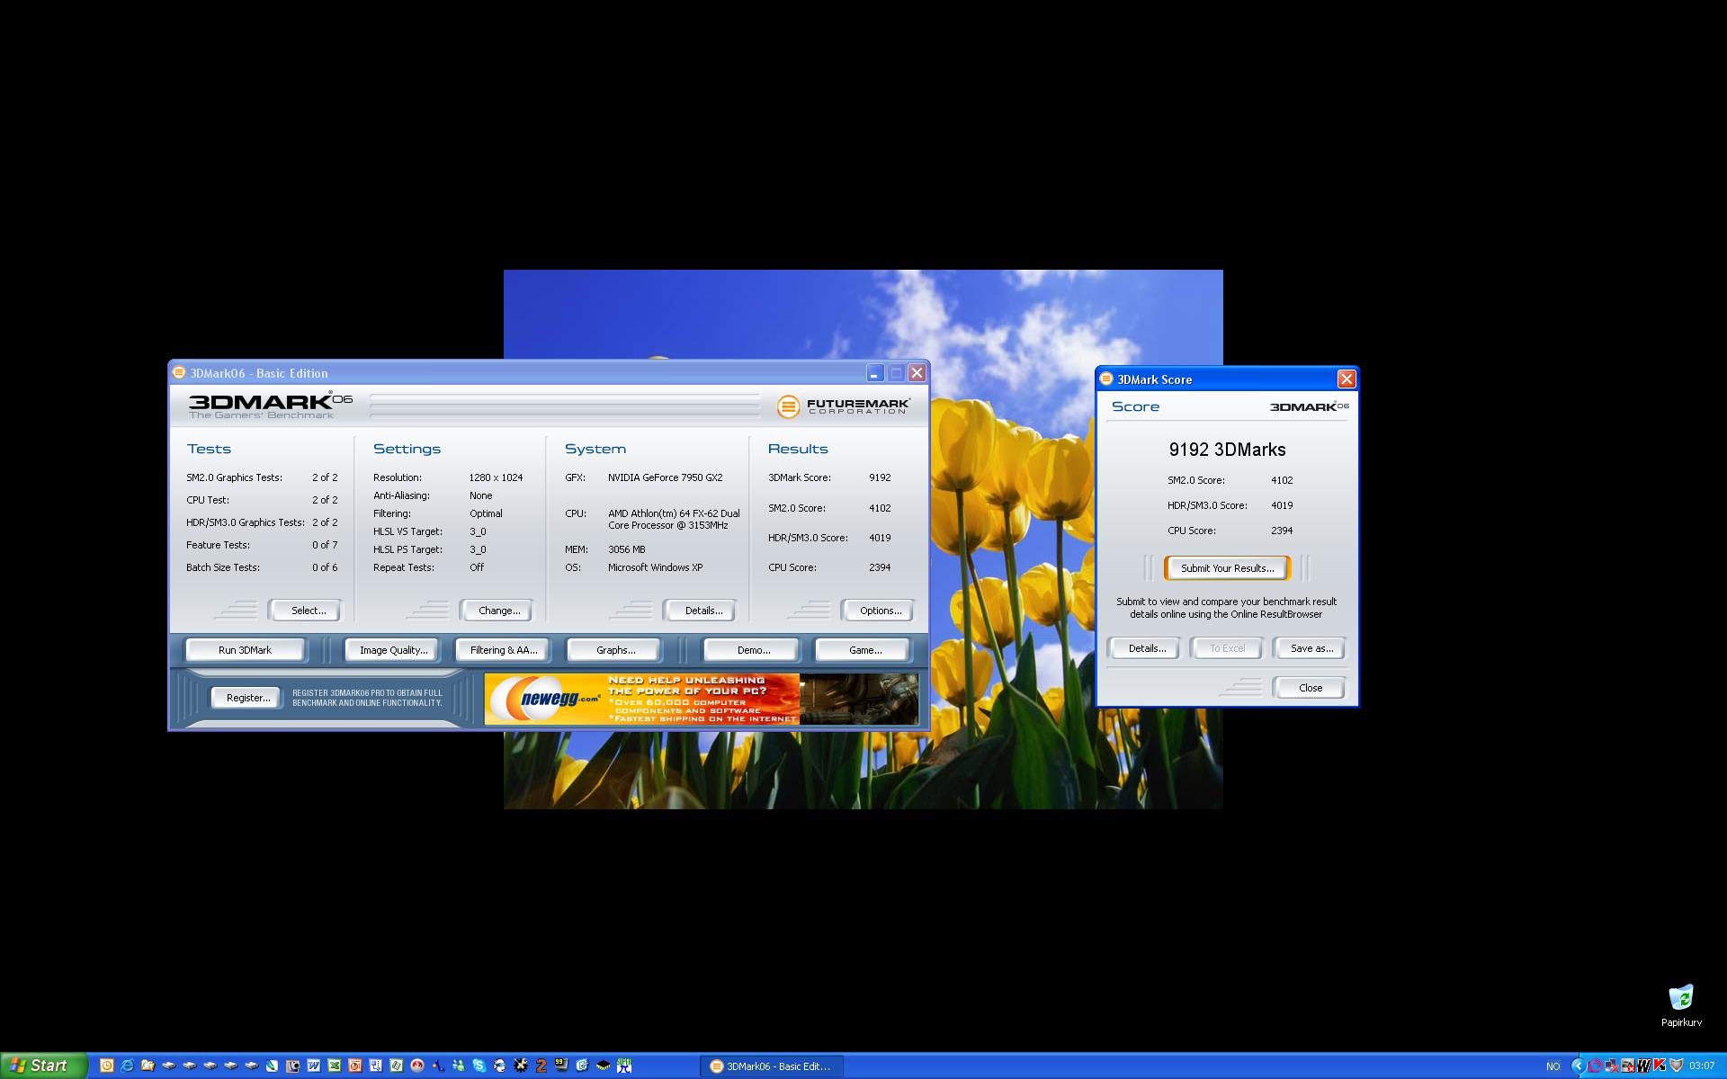
Task: Switch to 3DMark06 Basic Edition taskbar button
Action: click(772, 1066)
